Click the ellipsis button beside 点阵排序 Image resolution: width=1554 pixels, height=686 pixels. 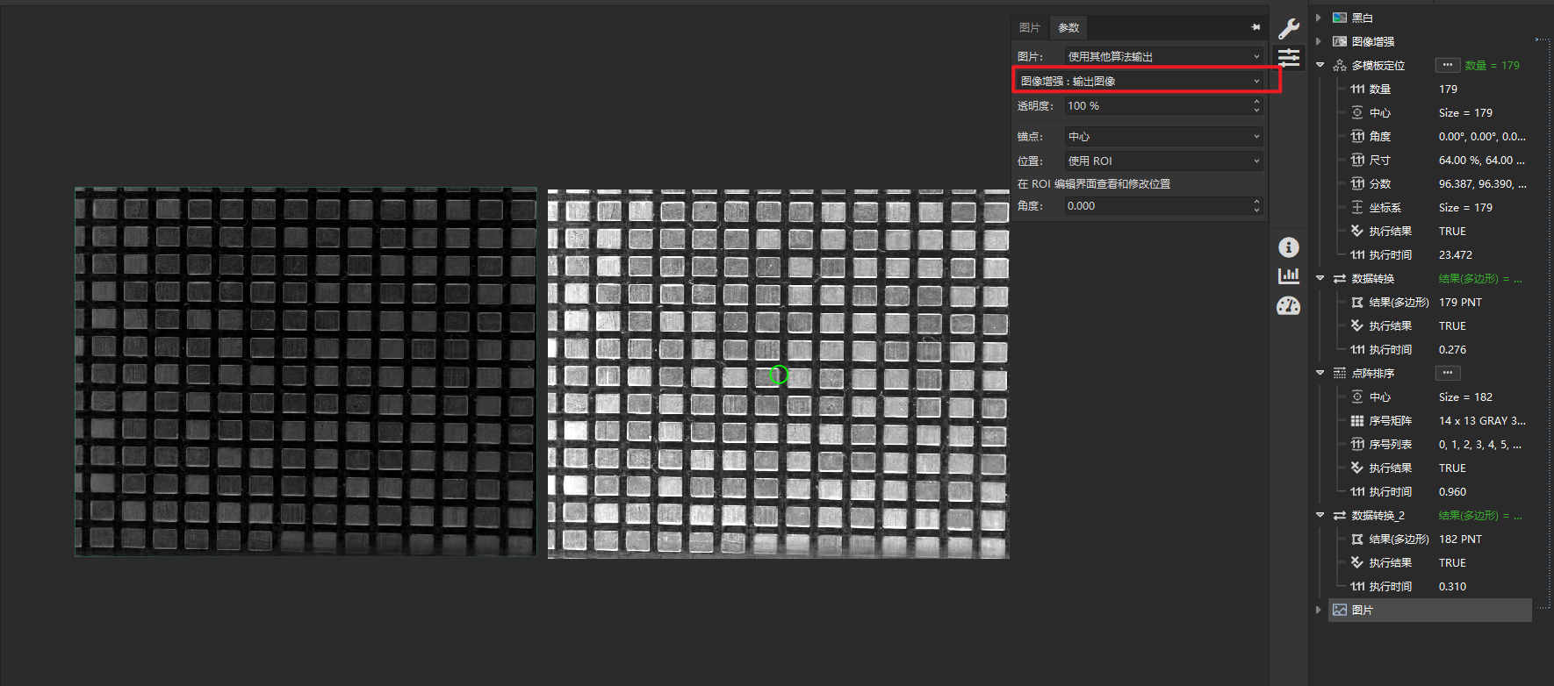1447,373
